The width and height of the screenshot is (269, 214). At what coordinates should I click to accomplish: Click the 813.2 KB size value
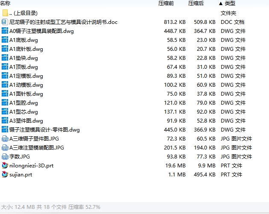pyautogui.click(x=175, y=22)
